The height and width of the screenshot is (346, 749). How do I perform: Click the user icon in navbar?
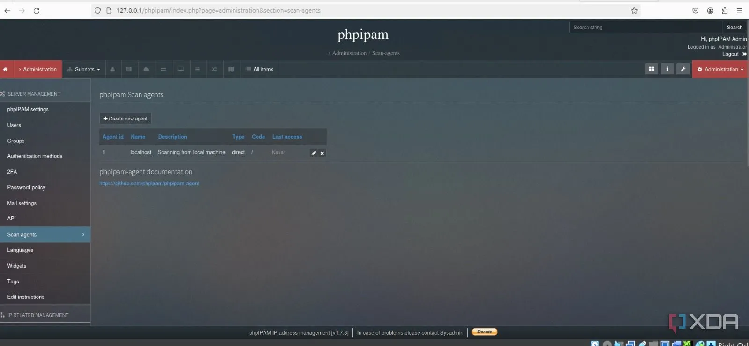tap(112, 70)
